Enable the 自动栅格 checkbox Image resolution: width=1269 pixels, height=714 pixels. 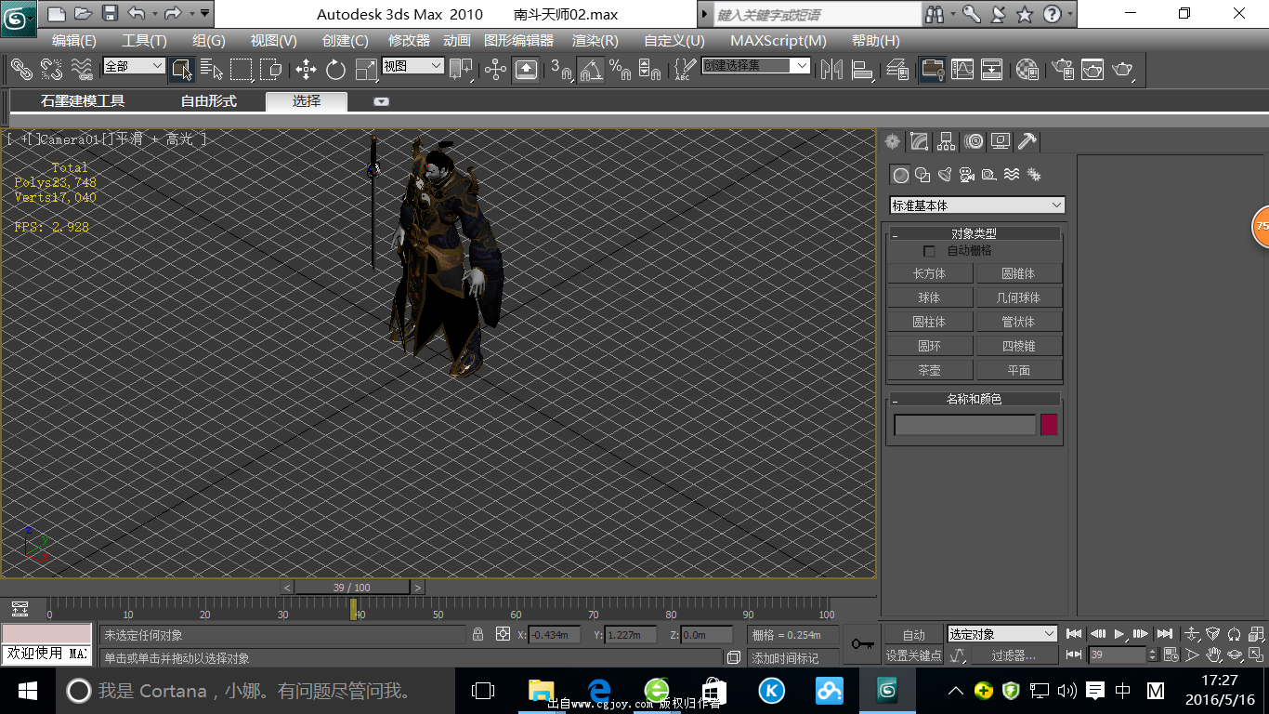[929, 251]
